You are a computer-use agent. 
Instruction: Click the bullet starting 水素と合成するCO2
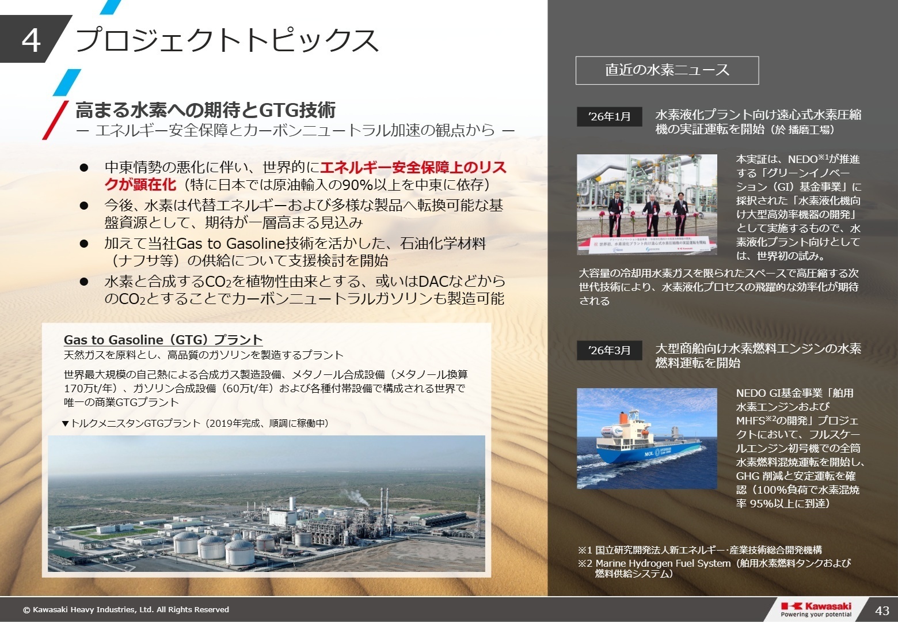pos(305,290)
